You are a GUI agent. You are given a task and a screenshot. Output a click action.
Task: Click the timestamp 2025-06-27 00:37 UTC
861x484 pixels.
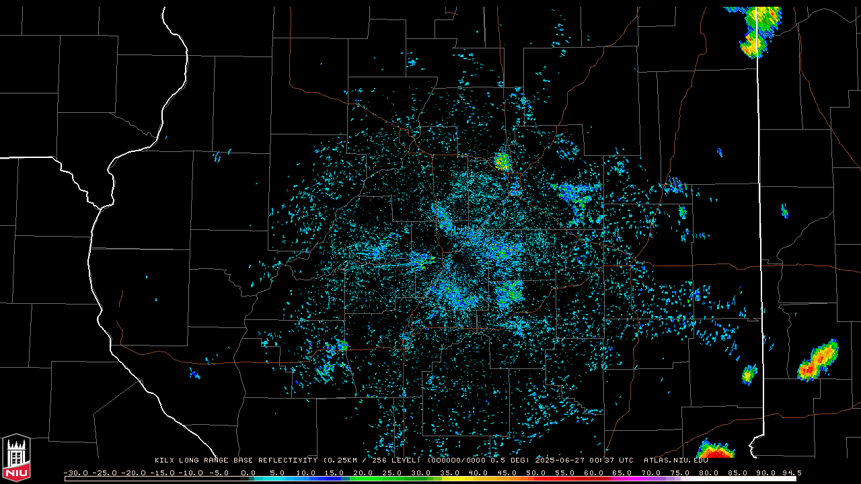tap(584, 460)
